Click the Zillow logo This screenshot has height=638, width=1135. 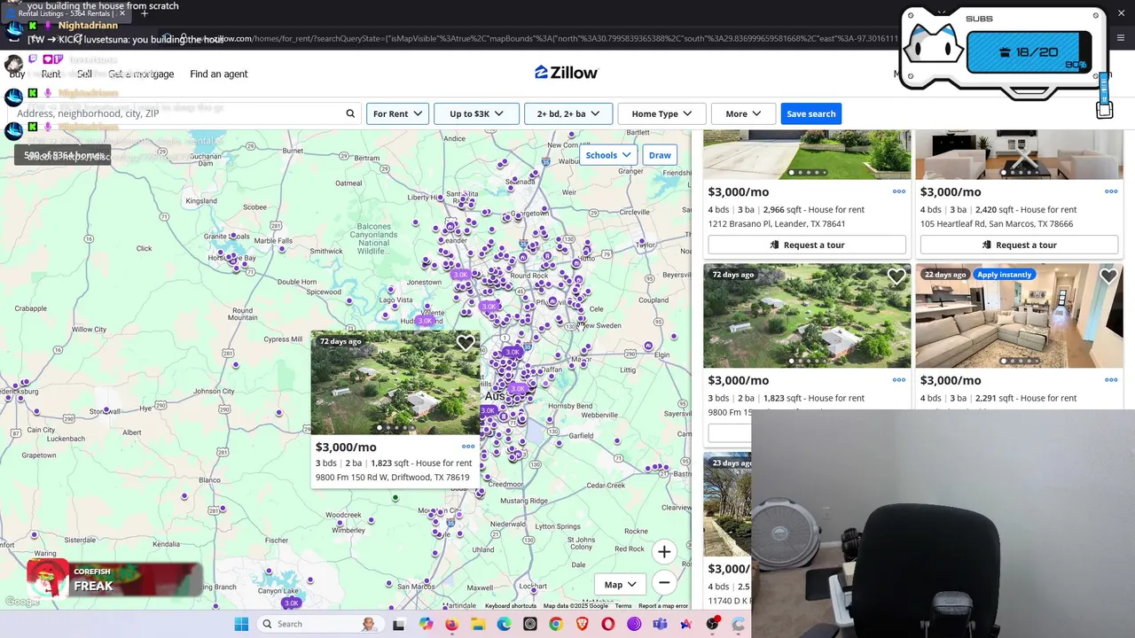click(x=566, y=73)
